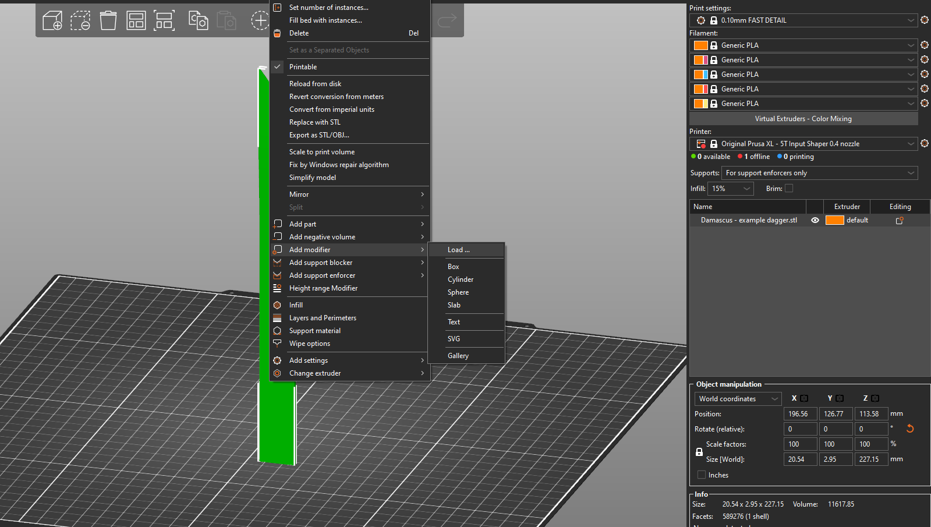Click the editing icon for Damascus dagger row
931x527 pixels.
[900, 220]
